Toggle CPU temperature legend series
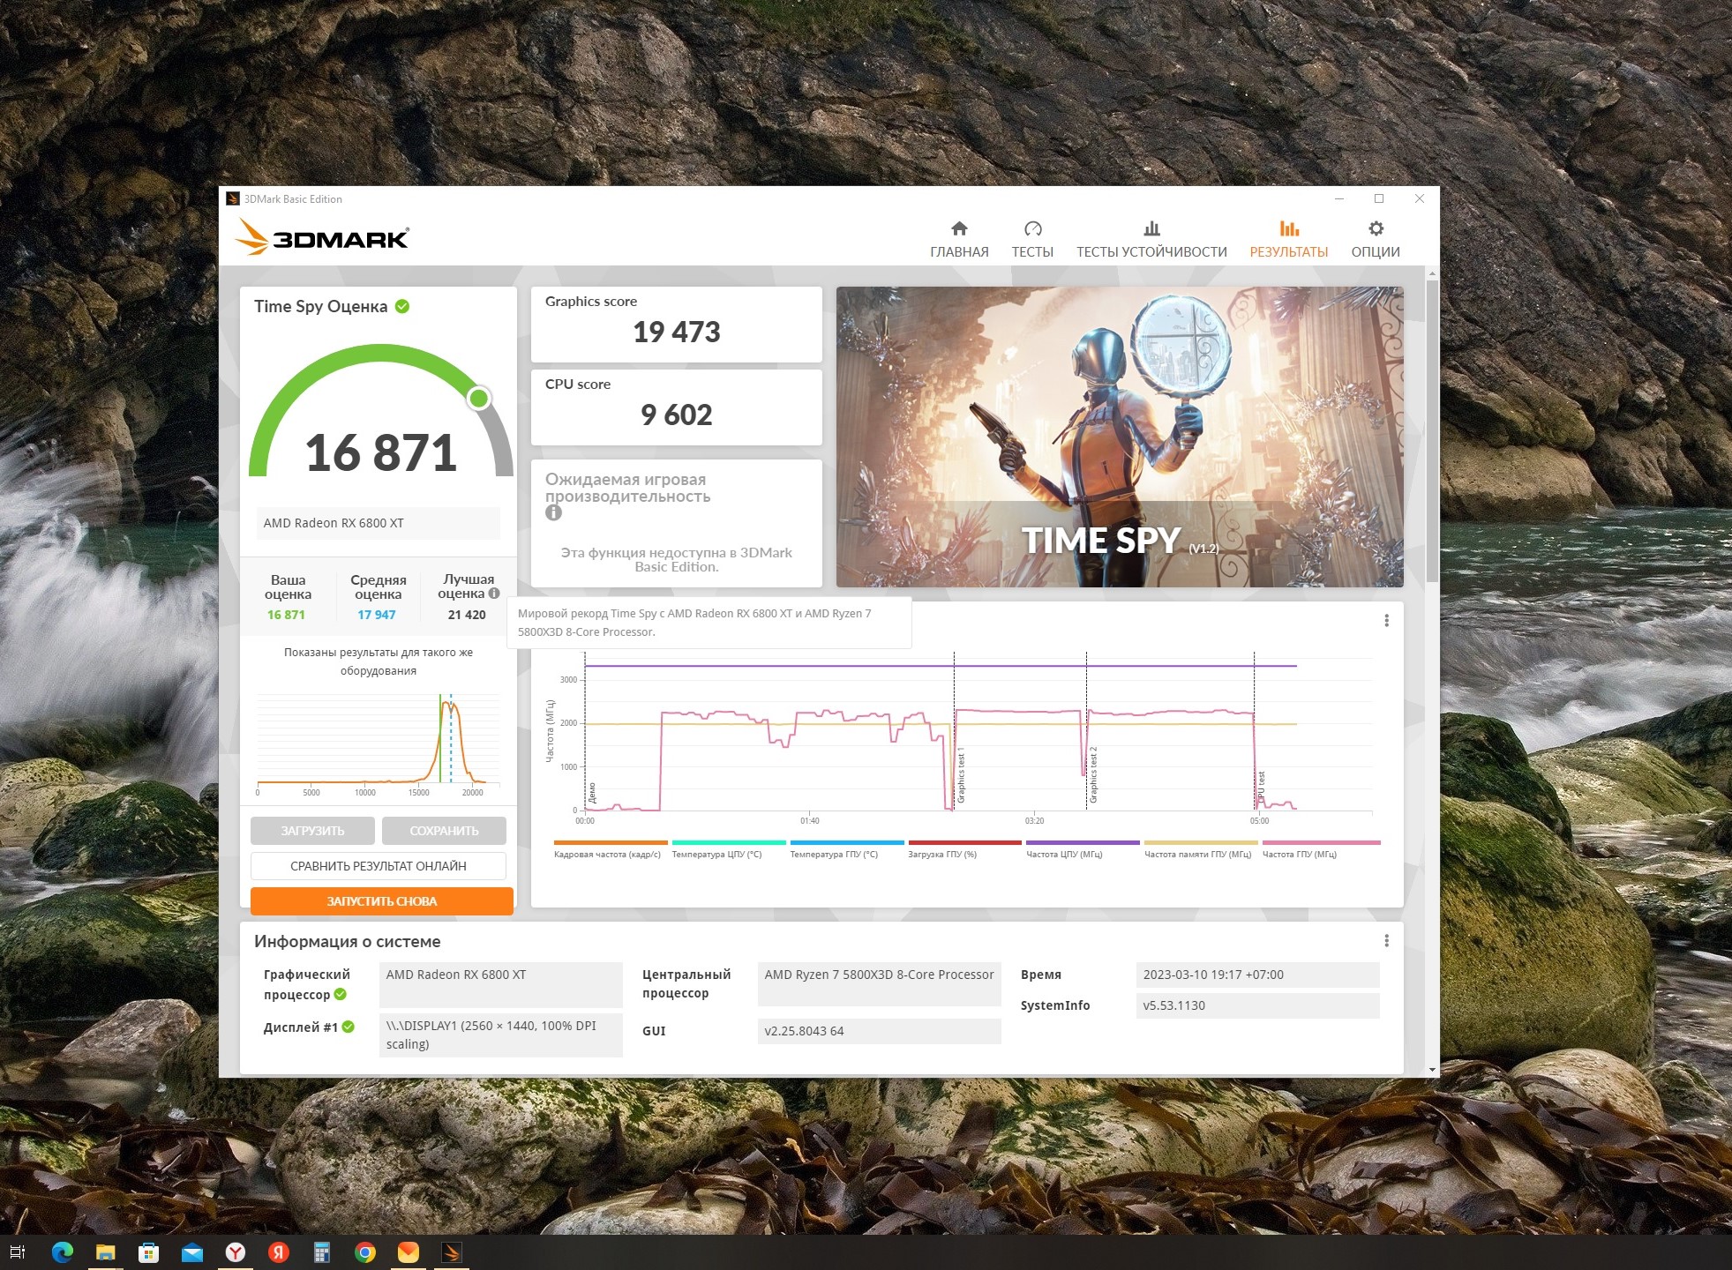Screen dimensions: 1732x1270 (x=716, y=854)
